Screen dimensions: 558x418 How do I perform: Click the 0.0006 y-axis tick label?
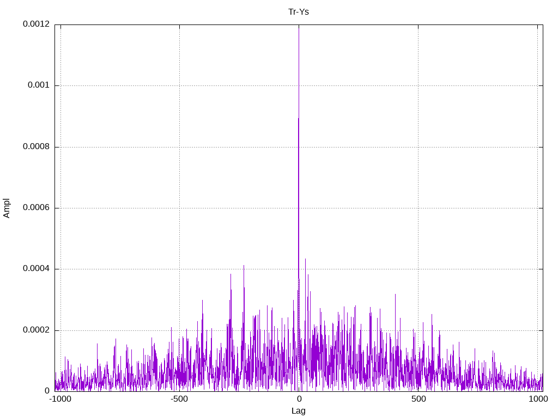tap(37, 207)
